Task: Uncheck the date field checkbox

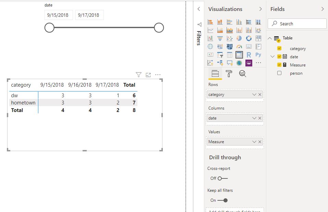Action: click(x=279, y=57)
